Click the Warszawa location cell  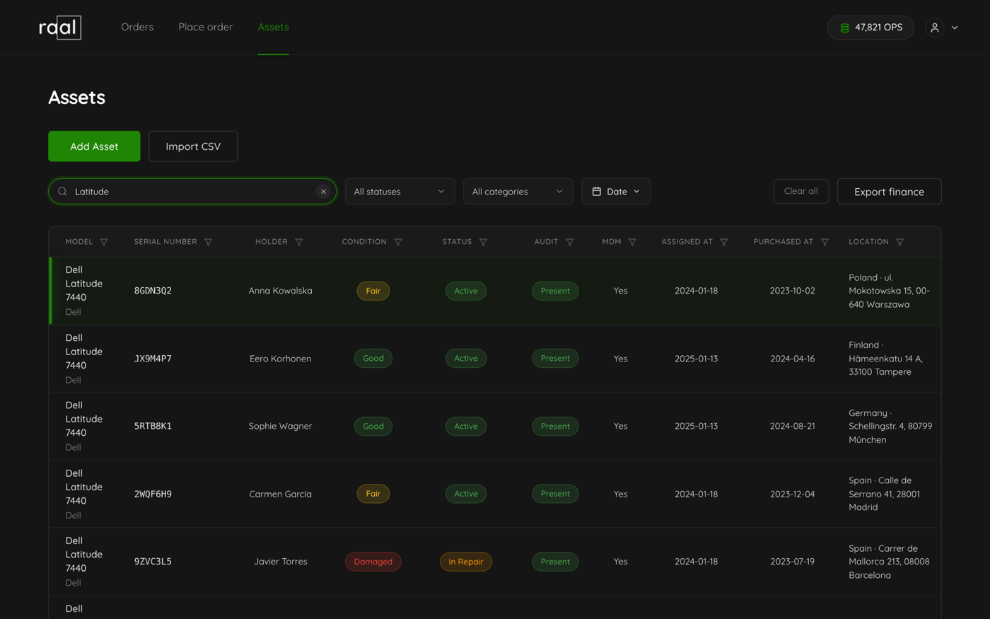tap(890, 291)
